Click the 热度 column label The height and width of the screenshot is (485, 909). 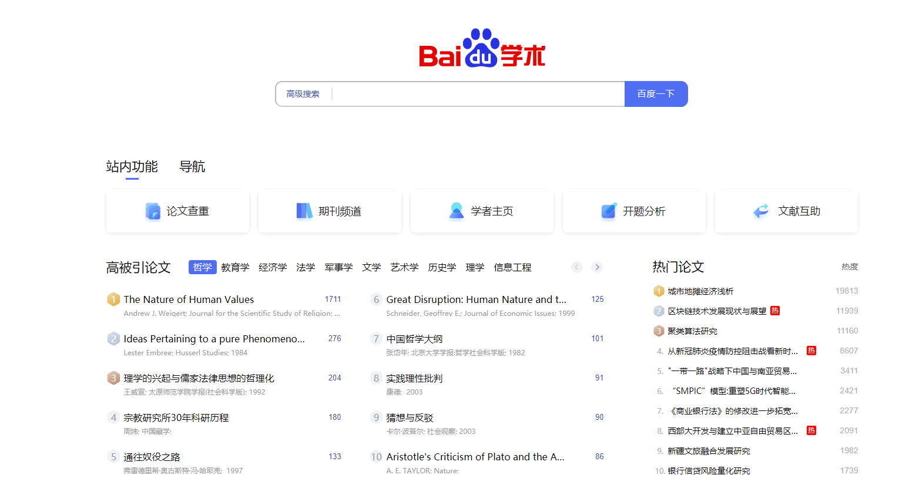tap(850, 267)
